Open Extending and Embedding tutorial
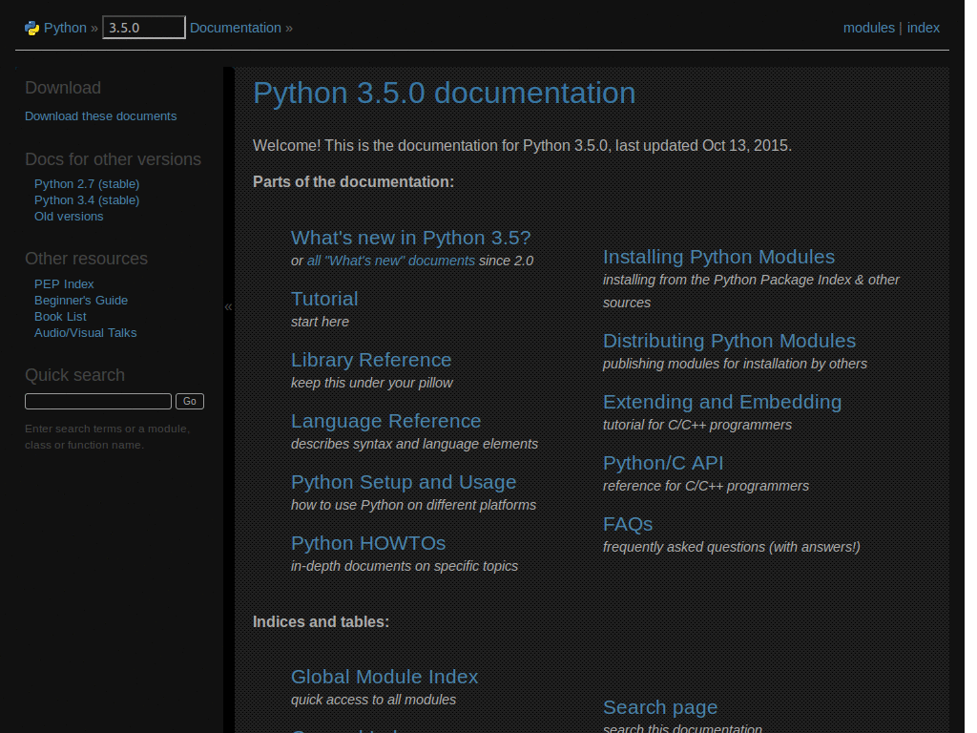977x733 pixels. point(722,402)
